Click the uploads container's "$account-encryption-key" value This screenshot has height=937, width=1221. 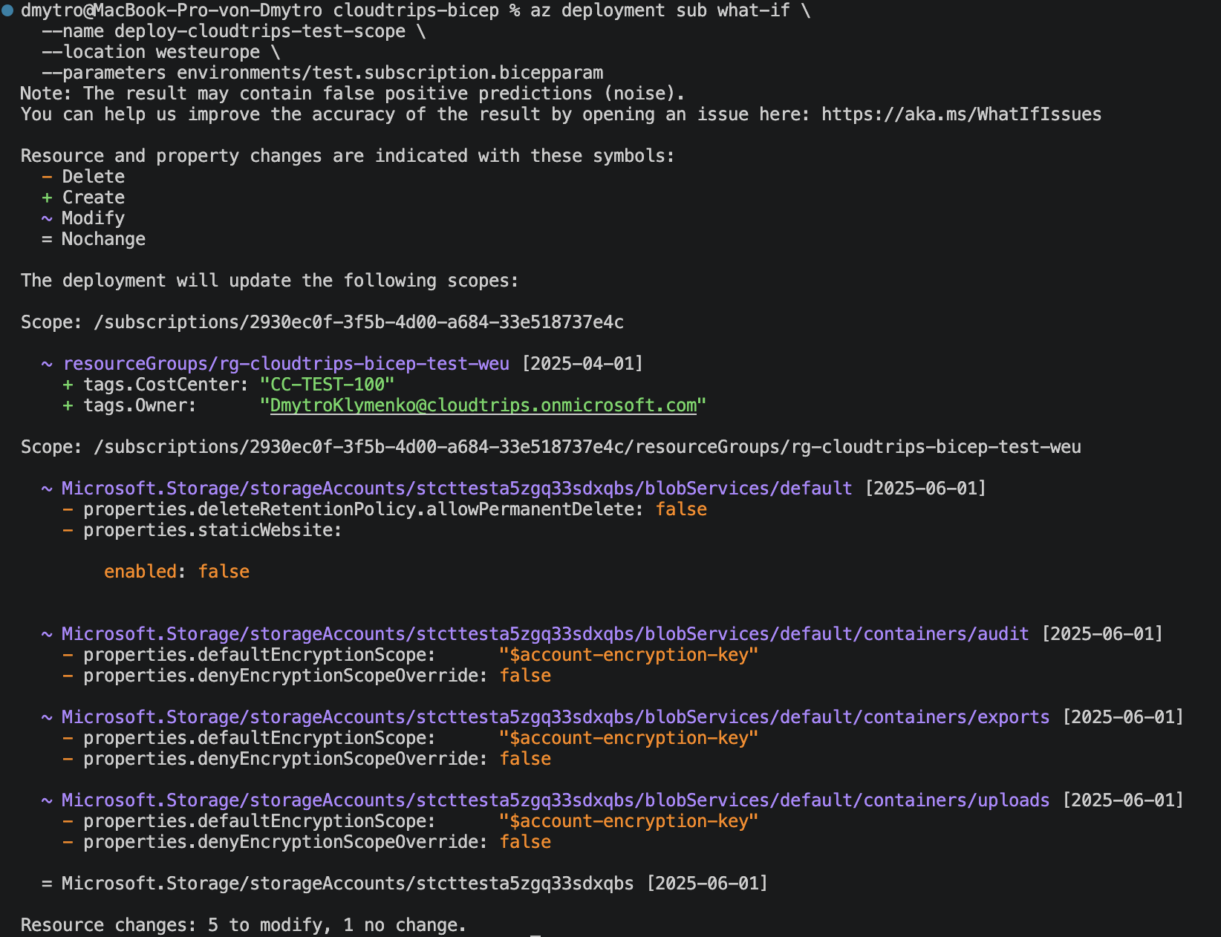(x=628, y=821)
